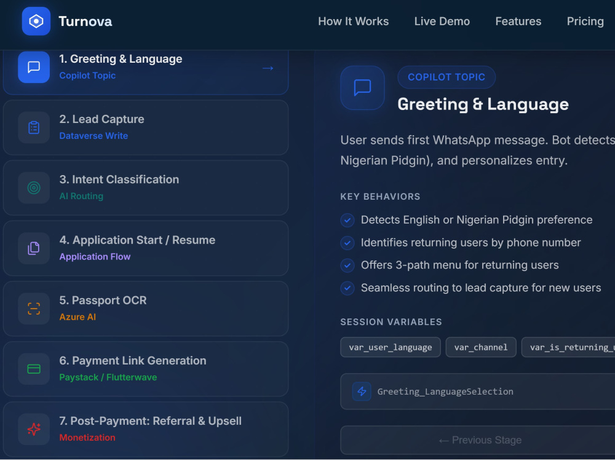This screenshot has height=461, width=615.
Task: Click the AI Routing subtitle
Action: pos(81,196)
